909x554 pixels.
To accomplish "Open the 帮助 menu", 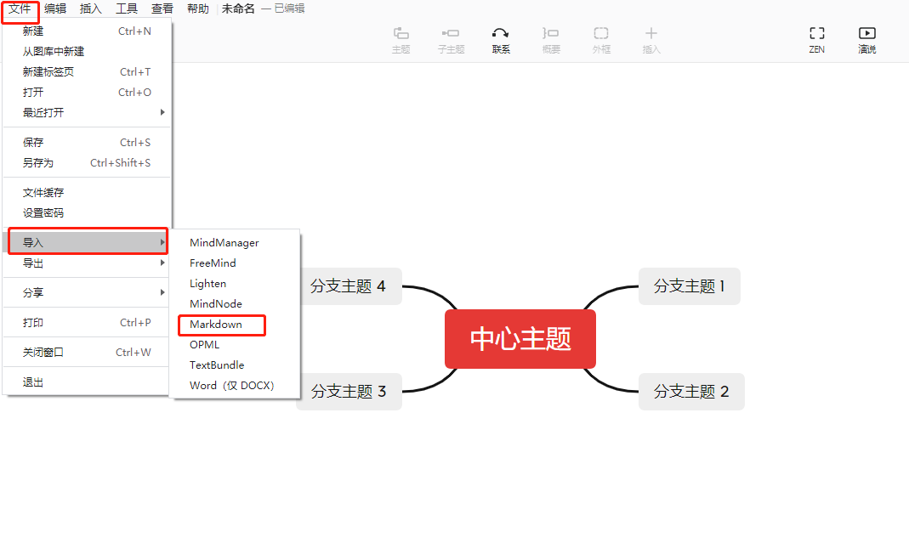I will tap(197, 8).
